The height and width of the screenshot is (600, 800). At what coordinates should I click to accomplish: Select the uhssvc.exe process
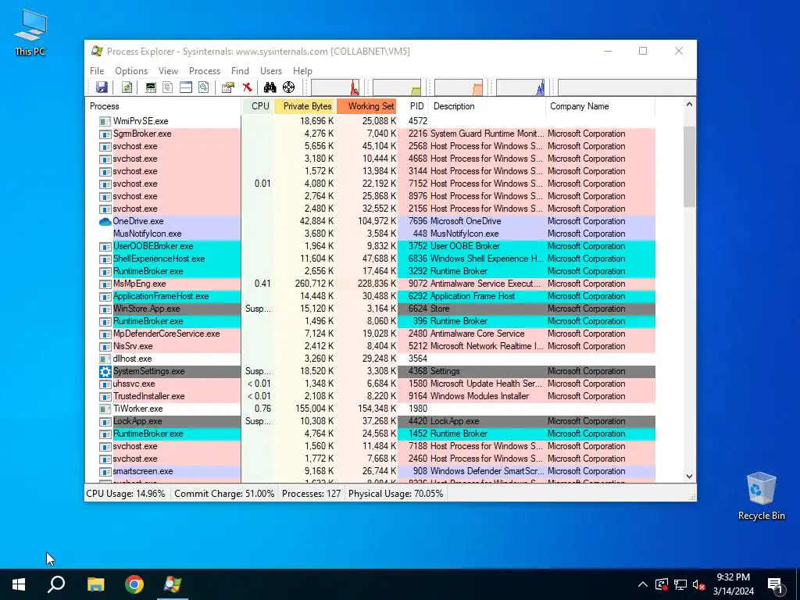pyautogui.click(x=134, y=384)
